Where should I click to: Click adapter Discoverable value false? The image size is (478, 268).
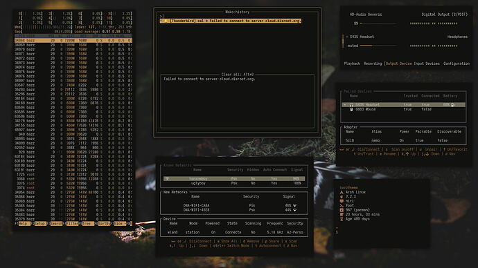tap(443, 140)
